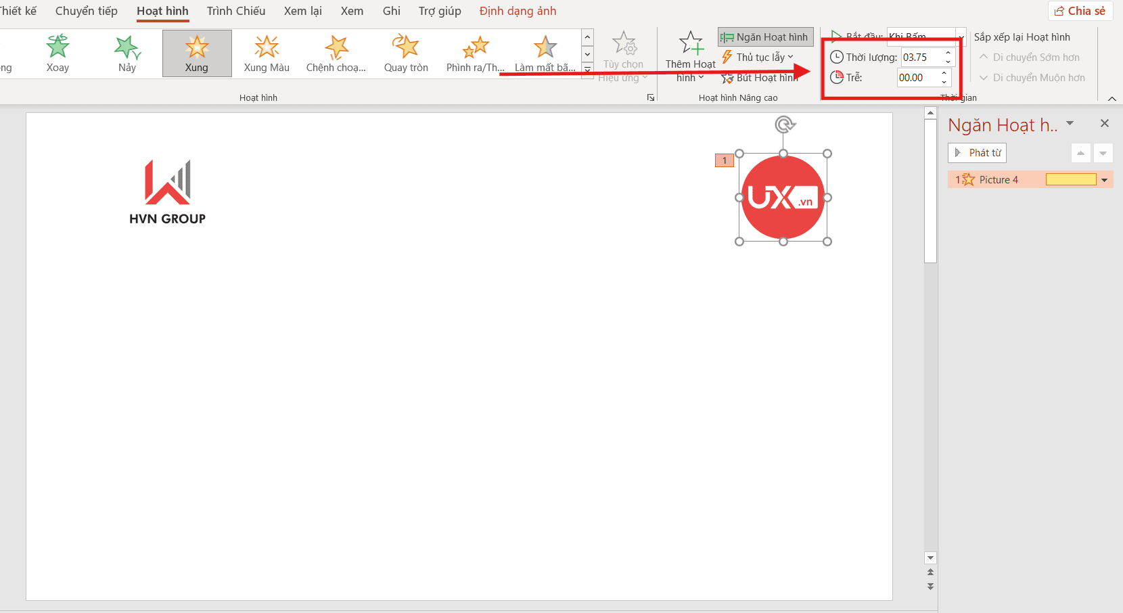Image resolution: width=1123 pixels, height=613 pixels.
Task: Open the Trình Chiếu tab
Action: click(236, 11)
